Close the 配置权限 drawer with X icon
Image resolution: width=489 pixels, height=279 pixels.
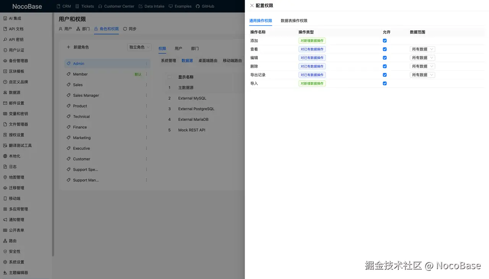pyautogui.click(x=252, y=6)
